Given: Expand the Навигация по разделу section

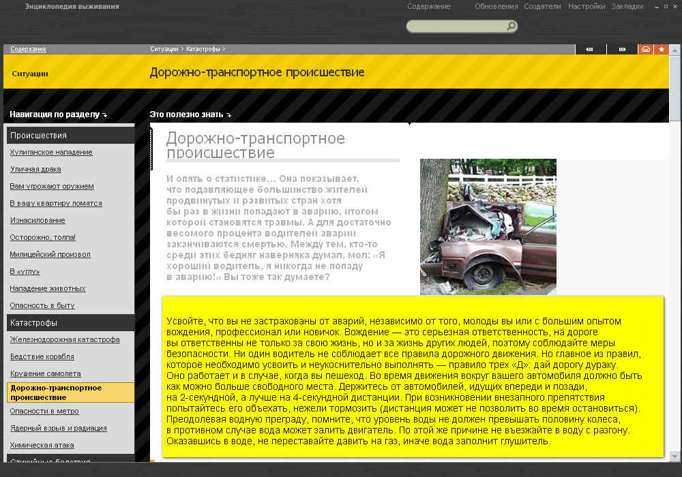Looking at the screenshot, I should 58,114.
